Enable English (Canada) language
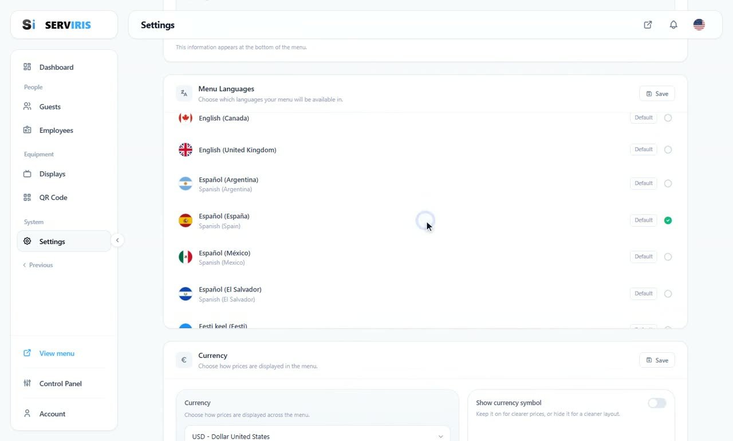This screenshot has width=733, height=441. (x=668, y=118)
